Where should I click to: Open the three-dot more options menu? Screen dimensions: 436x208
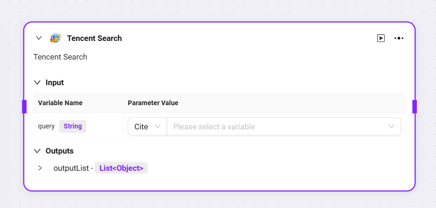399,38
